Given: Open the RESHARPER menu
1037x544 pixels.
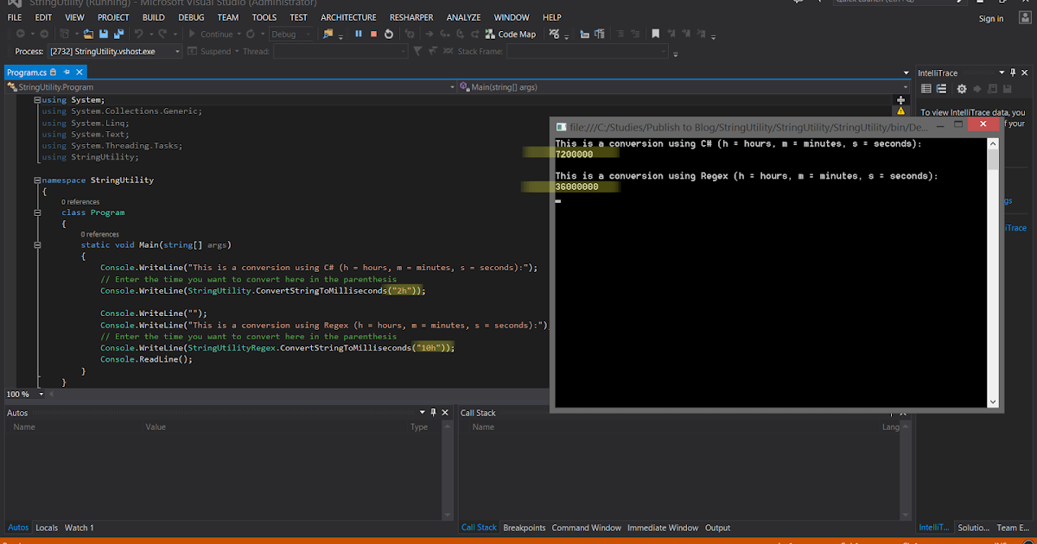Looking at the screenshot, I should 411,17.
